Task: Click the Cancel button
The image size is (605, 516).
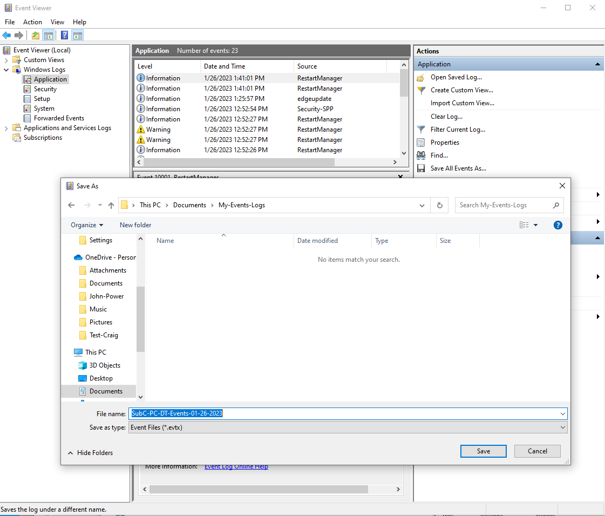Action: [x=537, y=451]
